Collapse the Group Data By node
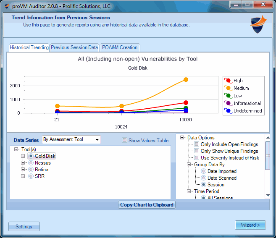 (189, 165)
